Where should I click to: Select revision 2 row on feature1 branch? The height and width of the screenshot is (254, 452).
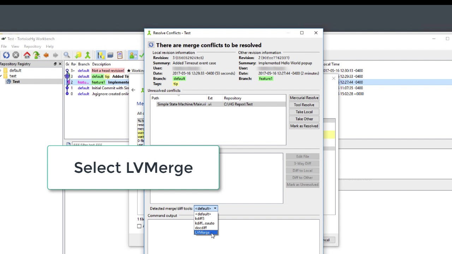tap(97, 82)
